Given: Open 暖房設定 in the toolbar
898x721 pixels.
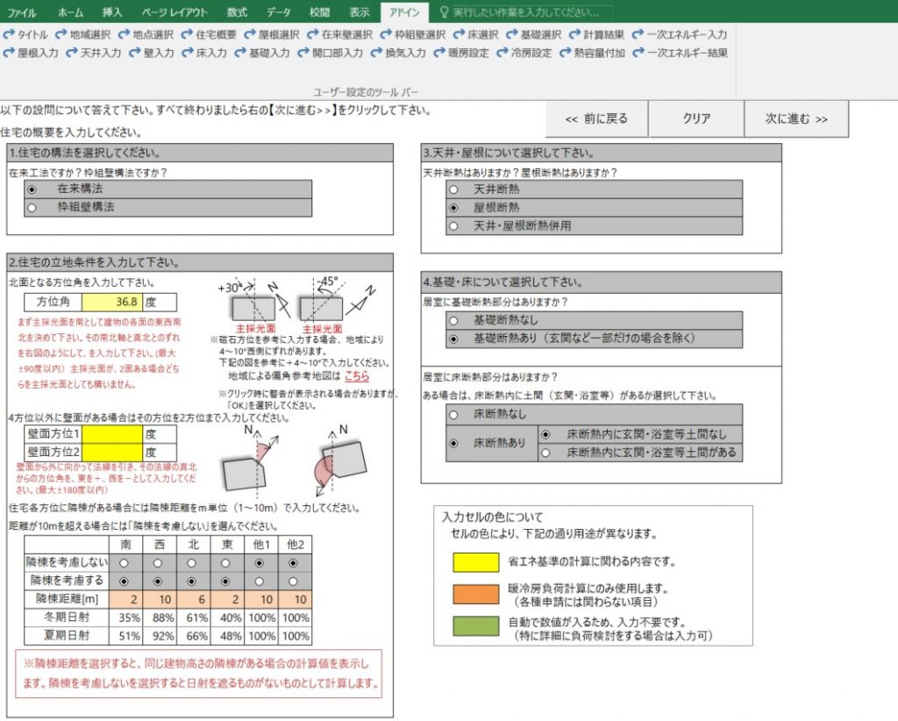Looking at the screenshot, I should [x=461, y=53].
